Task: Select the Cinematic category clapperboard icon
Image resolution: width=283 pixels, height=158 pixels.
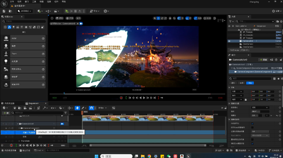Action: click(18, 27)
